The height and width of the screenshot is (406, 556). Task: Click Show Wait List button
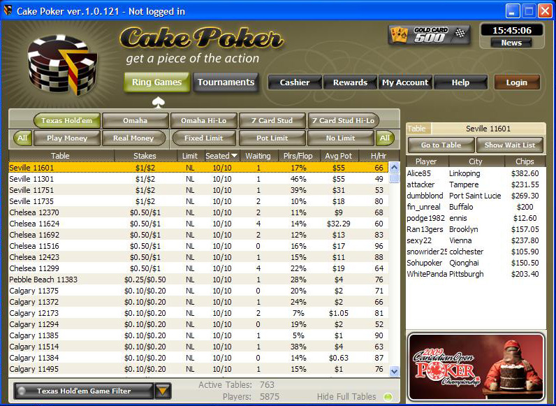(x=510, y=145)
